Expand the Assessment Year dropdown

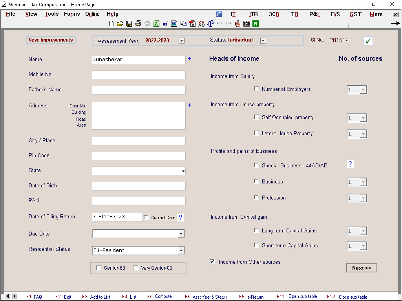coord(181,40)
